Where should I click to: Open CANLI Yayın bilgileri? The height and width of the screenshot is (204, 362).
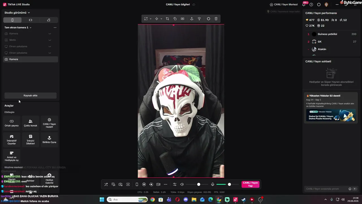178,5
